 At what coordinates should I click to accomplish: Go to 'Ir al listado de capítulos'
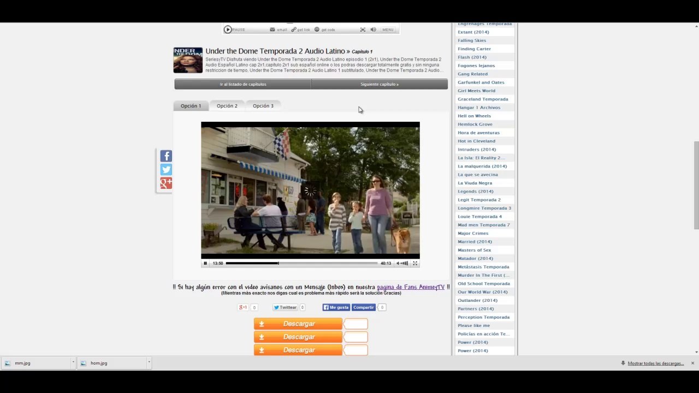243,84
